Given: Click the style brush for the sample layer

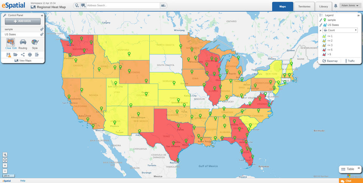Looking at the screenshot, I should [321, 20].
